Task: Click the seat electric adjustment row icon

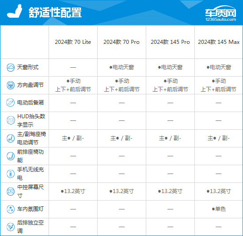Action: point(11,138)
